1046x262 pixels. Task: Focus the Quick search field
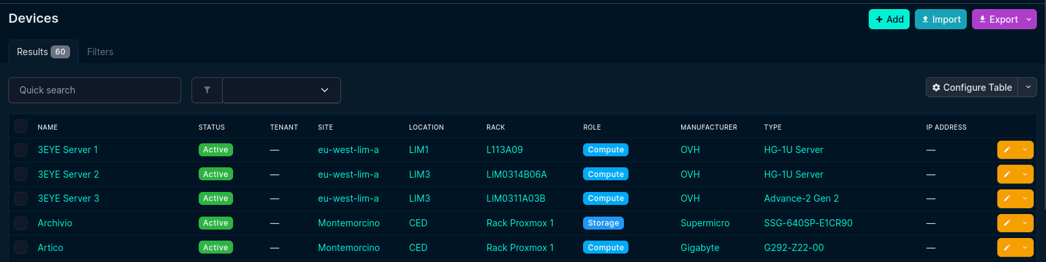click(95, 90)
